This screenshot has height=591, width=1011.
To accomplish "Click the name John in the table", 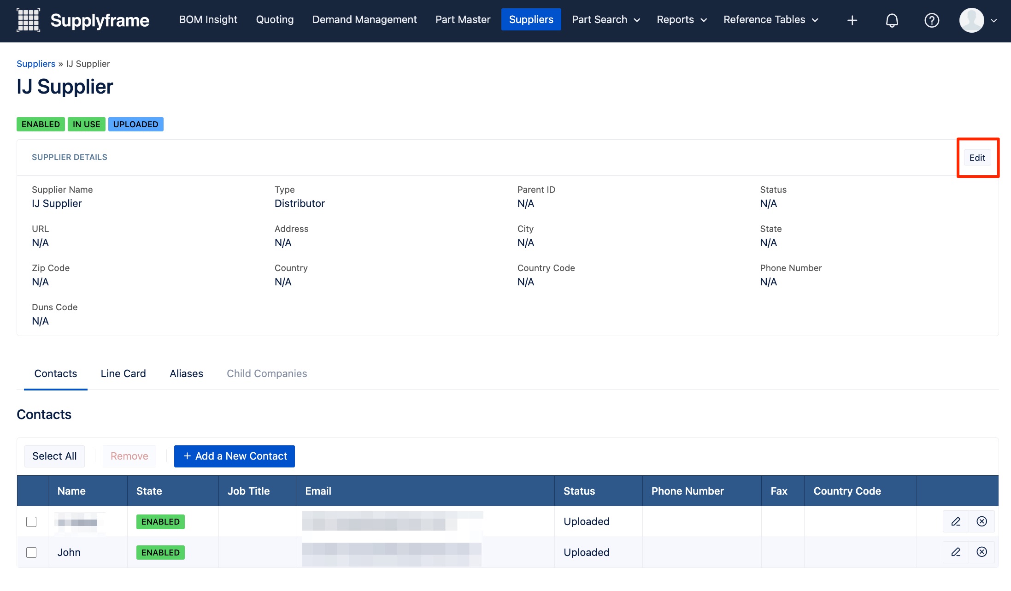I will click(69, 552).
